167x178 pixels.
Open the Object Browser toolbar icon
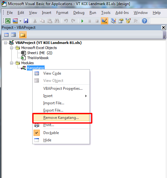(128, 21)
